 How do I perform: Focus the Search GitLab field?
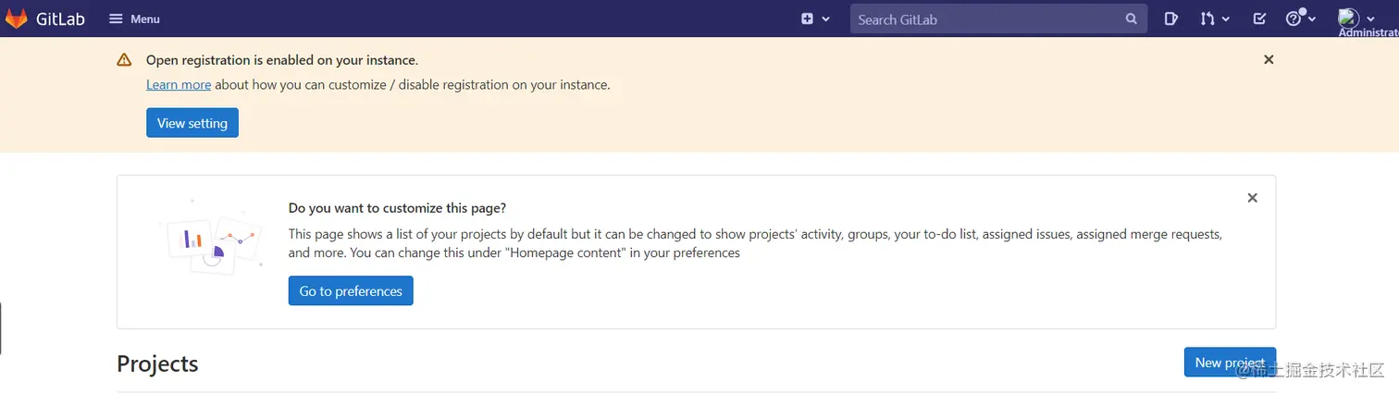point(998,18)
